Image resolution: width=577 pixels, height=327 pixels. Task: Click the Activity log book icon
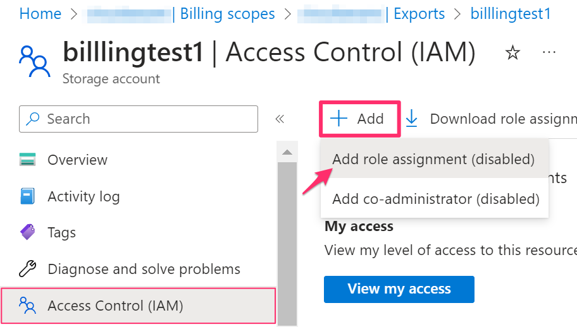tap(28, 196)
